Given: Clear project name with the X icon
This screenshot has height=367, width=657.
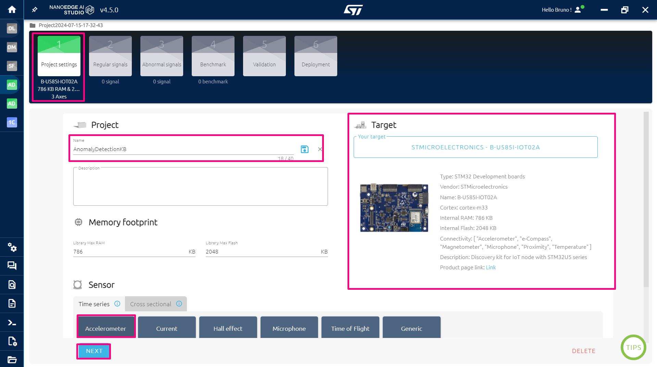Looking at the screenshot, I should [320, 149].
